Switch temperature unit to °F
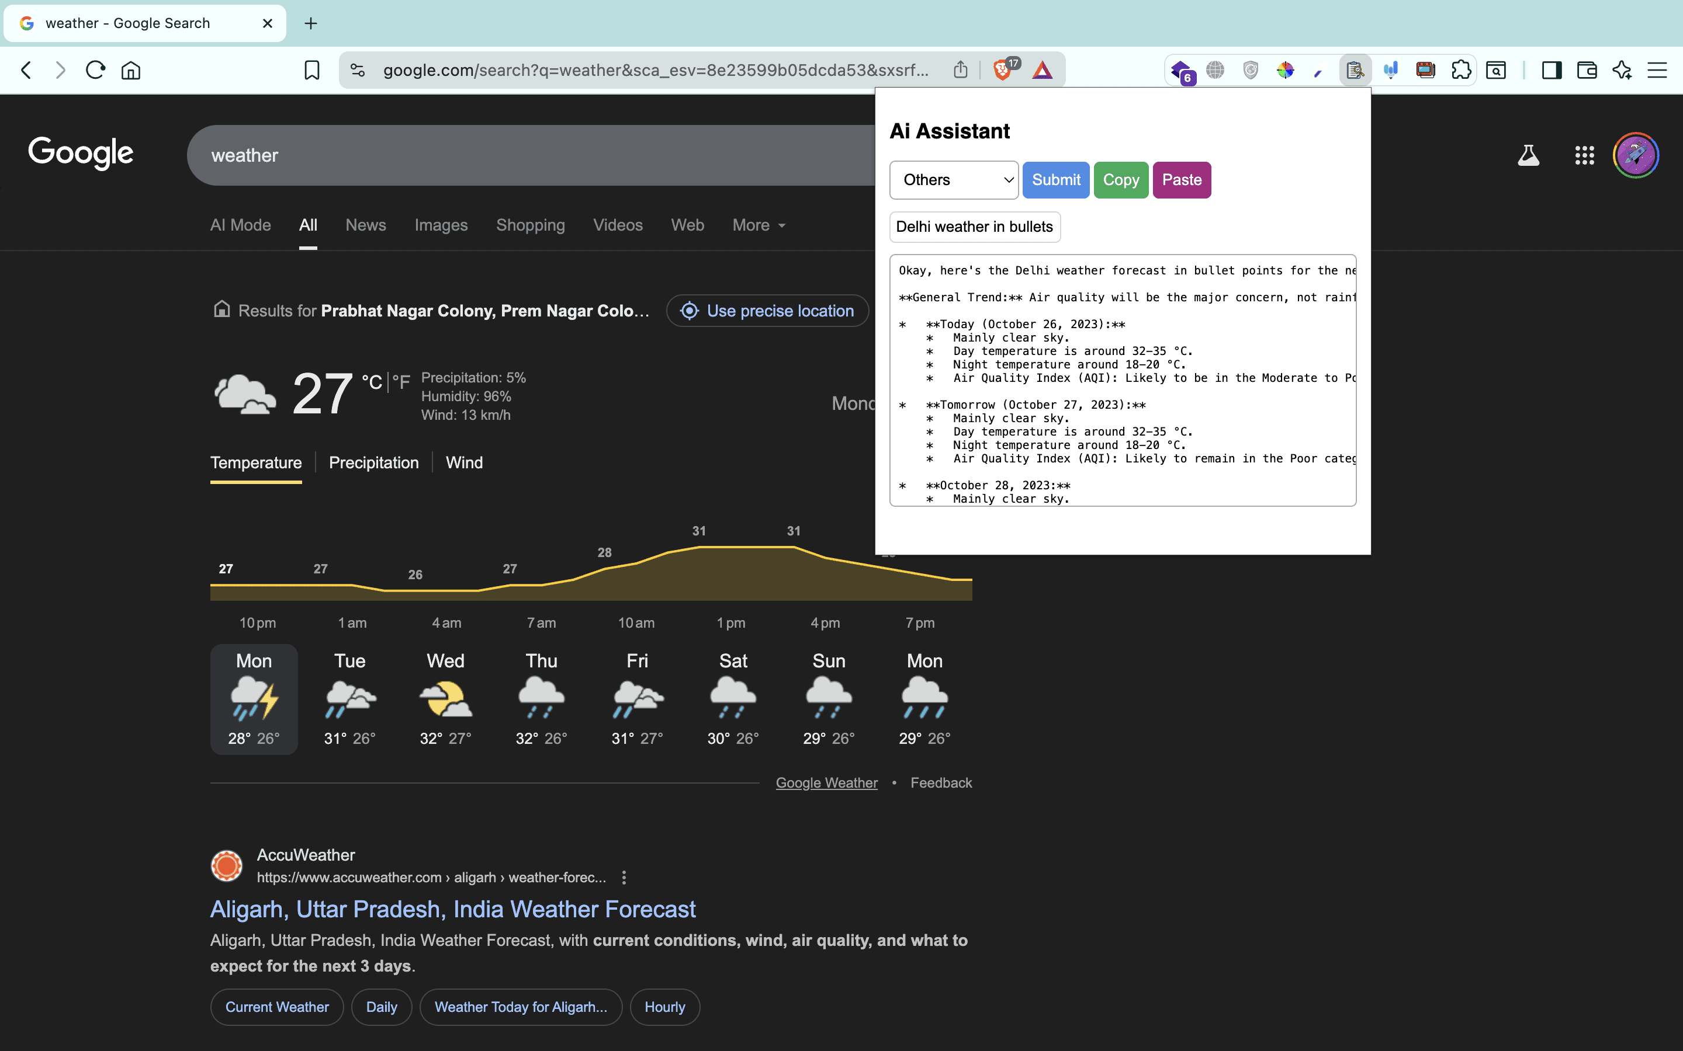The height and width of the screenshot is (1051, 1683). pyautogui.click(x=401, y=382)
